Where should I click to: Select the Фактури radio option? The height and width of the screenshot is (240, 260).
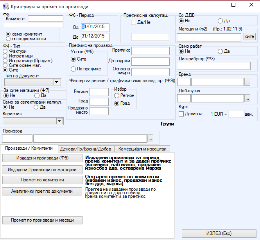pyautogui.click(x=5, y=51)
